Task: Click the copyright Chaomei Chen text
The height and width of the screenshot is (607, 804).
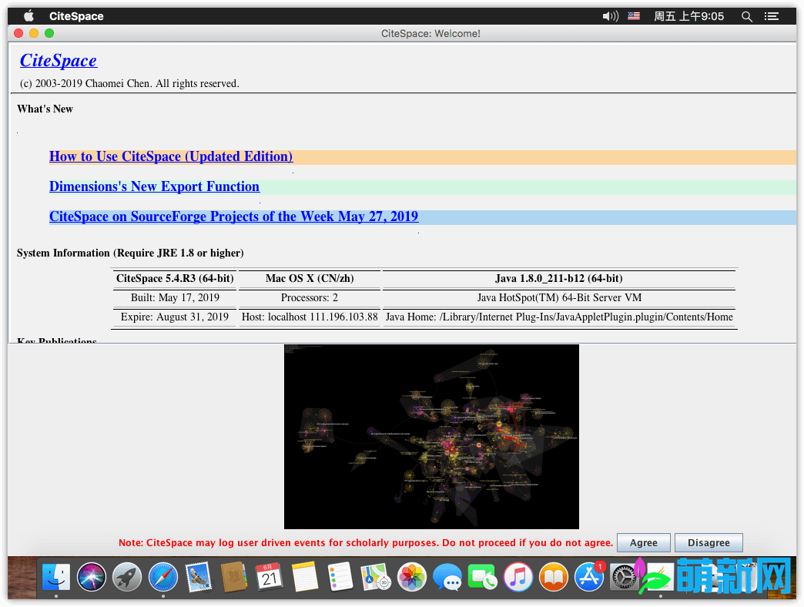Action: coord(129,83)
